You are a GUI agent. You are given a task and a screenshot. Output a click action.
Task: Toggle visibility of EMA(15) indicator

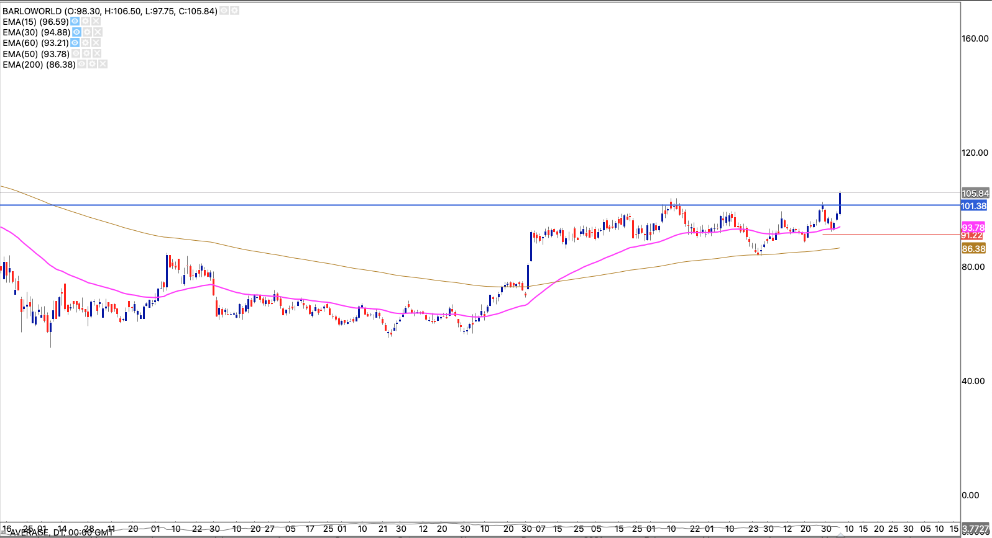pyautogui.click(x=75, y=22)
